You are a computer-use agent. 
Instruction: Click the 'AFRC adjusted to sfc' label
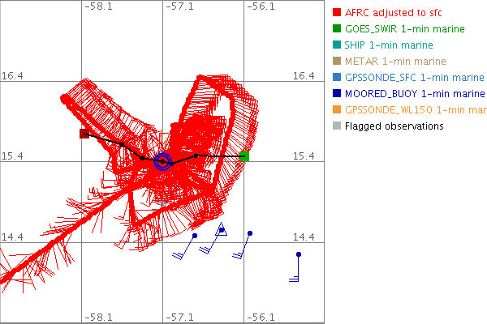coord(396,13)
